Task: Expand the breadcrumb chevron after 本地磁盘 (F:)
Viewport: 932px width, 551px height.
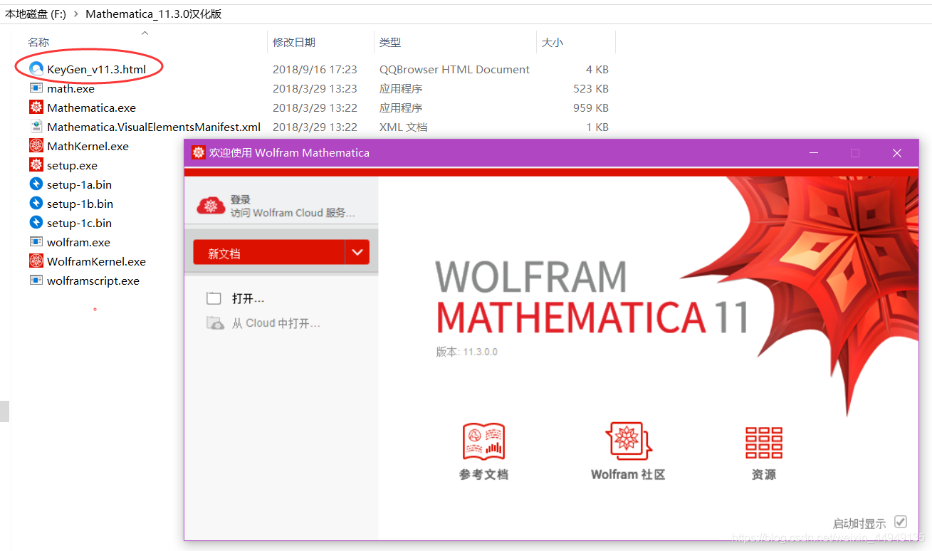Action: click(x=75, y=14)
